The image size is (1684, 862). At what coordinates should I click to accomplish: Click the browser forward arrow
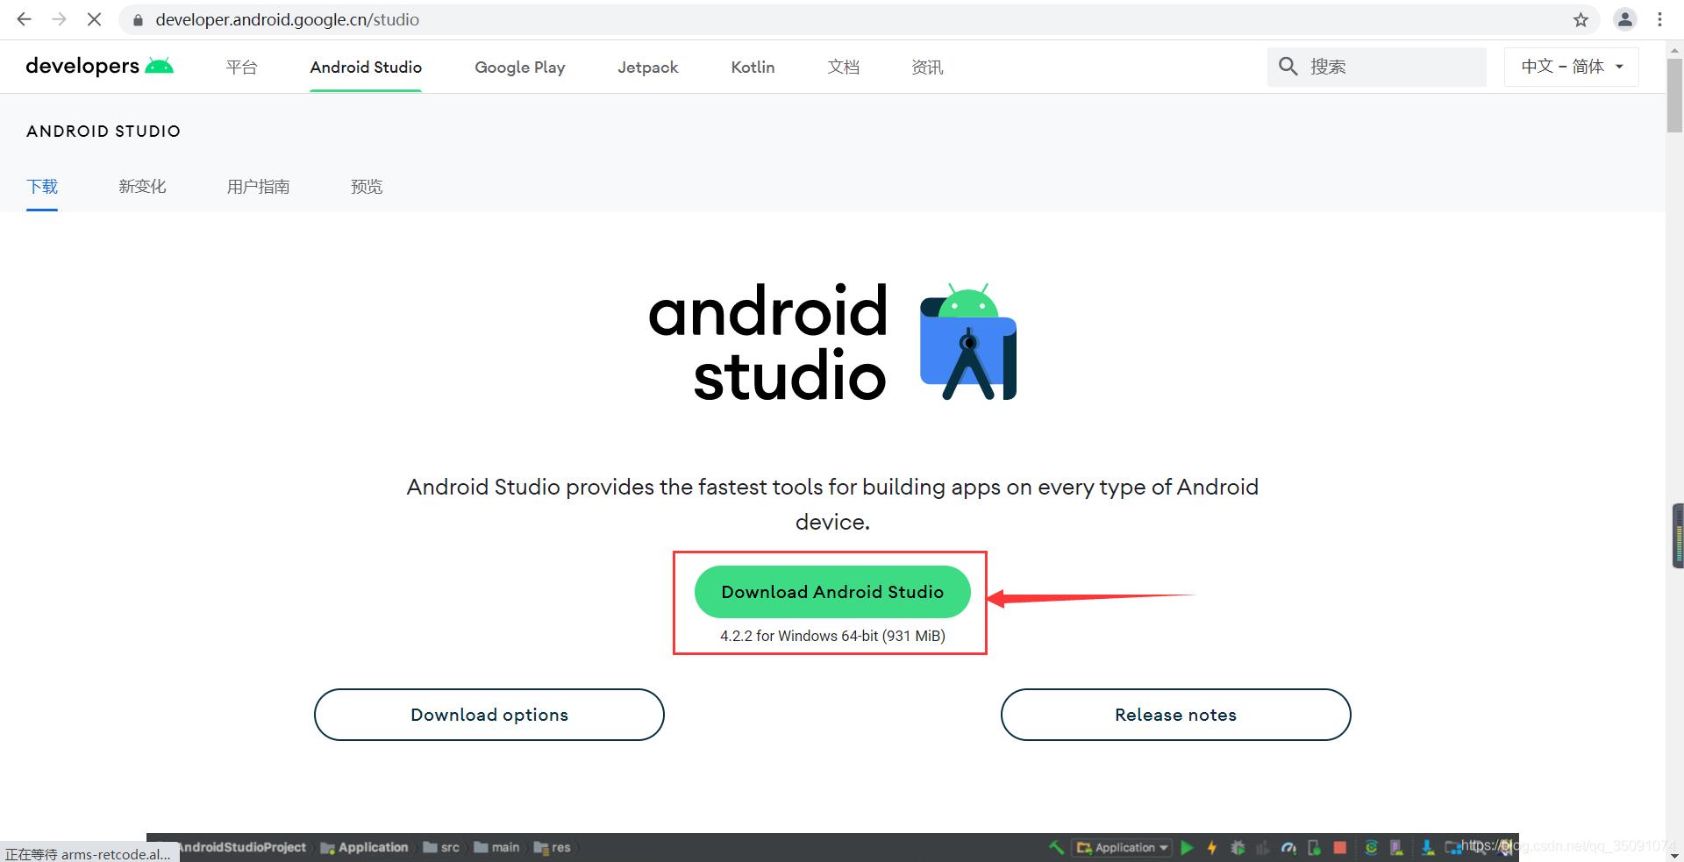(59, 19)
